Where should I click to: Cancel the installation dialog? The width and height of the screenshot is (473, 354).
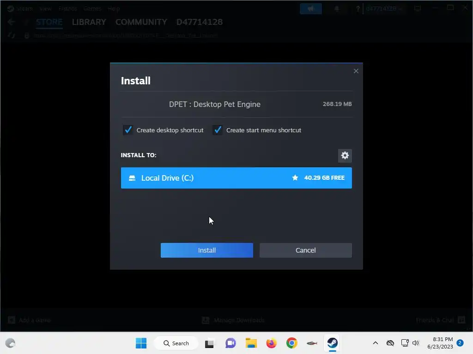306,250
